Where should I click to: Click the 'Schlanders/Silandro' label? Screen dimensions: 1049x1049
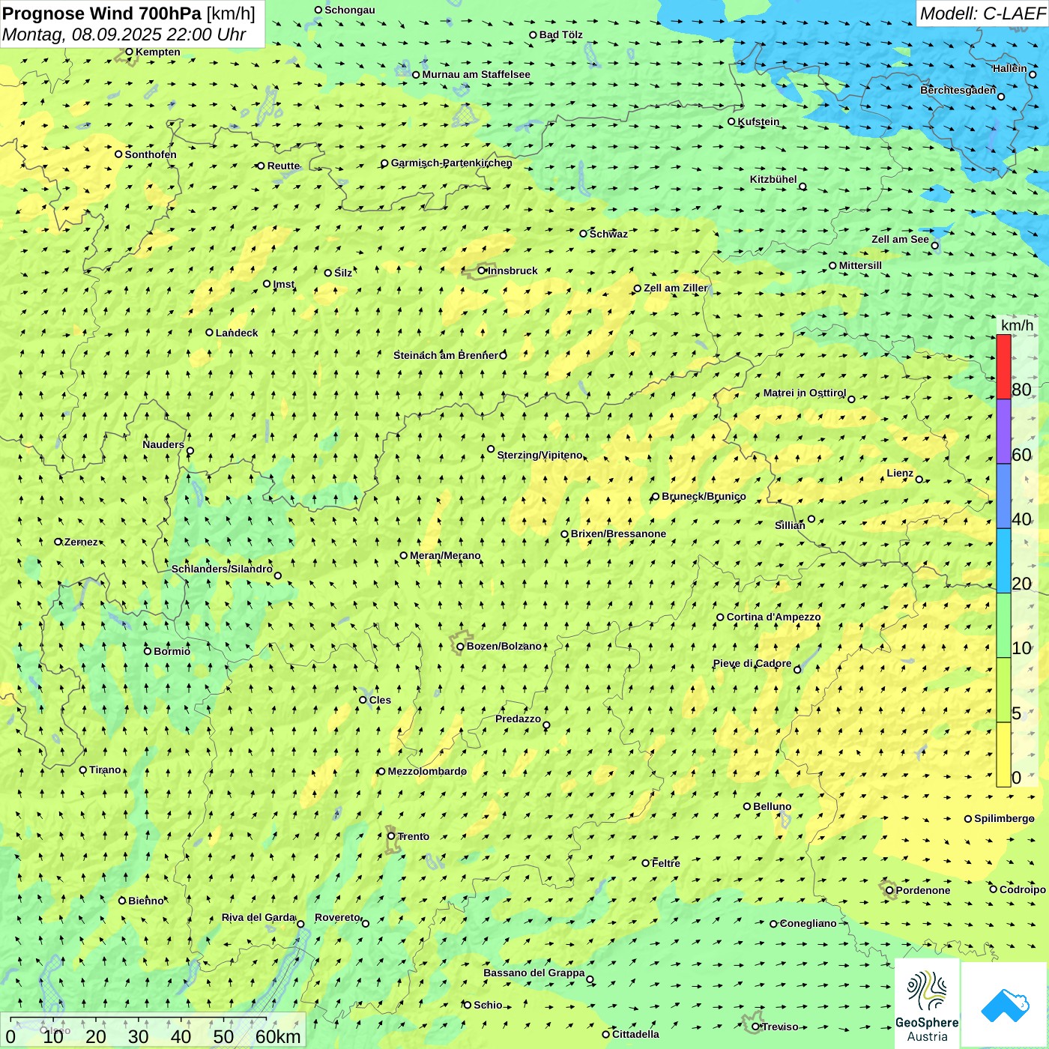click(x=222, y=569)
